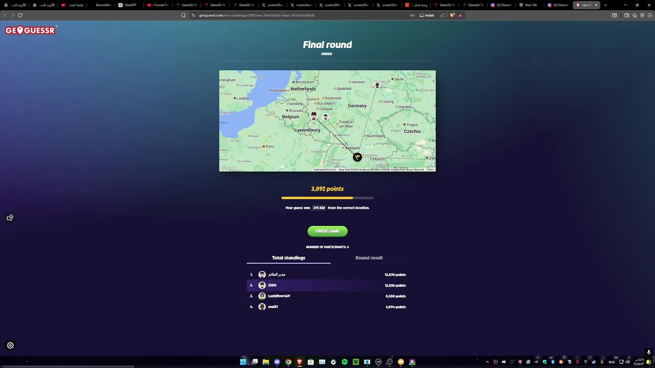Select the Total standings tab
Screen dimensions: 655x368
pos(289,258)
